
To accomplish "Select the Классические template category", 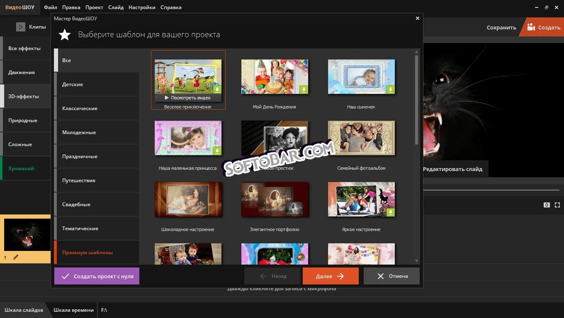I will click(x=97, y=108).
